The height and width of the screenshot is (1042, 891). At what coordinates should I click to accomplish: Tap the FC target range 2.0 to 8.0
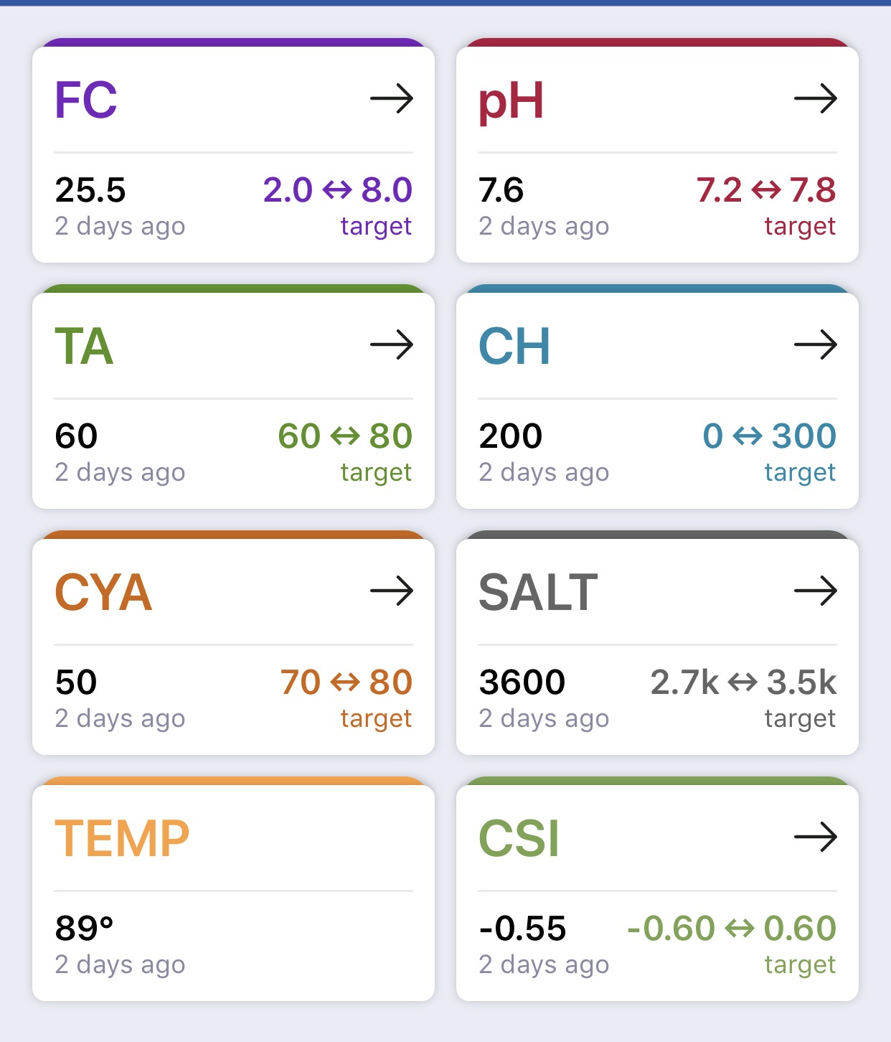point(337,190)
